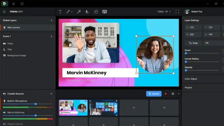Open Robert Fox account avatar
This screenshot has height=126, width=224.
pyautogui.click(x=187, y=11)
